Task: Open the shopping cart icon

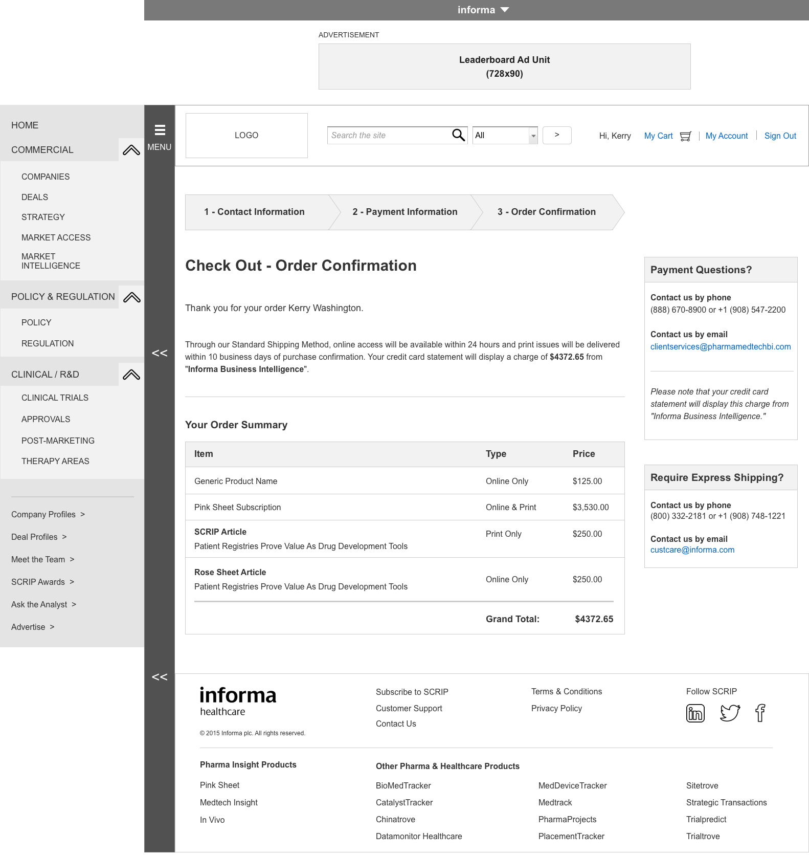Action: click(685, 136)
